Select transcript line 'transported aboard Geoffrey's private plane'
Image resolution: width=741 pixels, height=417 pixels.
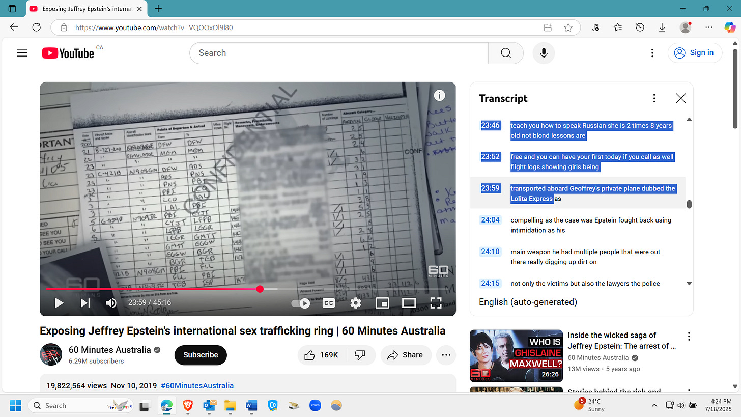pyautogui.click(x=578, y=193)
